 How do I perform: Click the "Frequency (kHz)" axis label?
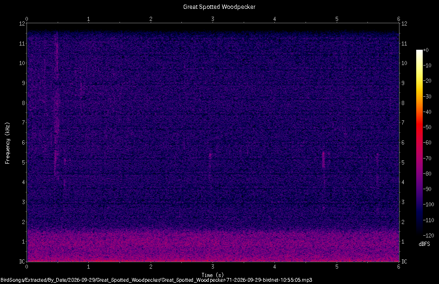click(7, 143)
